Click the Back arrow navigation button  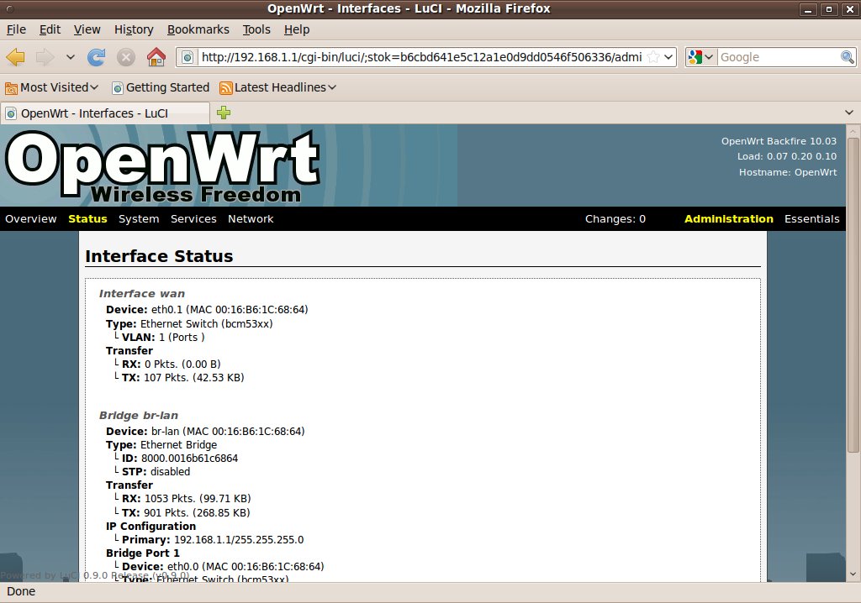click(x=16, y=57)
